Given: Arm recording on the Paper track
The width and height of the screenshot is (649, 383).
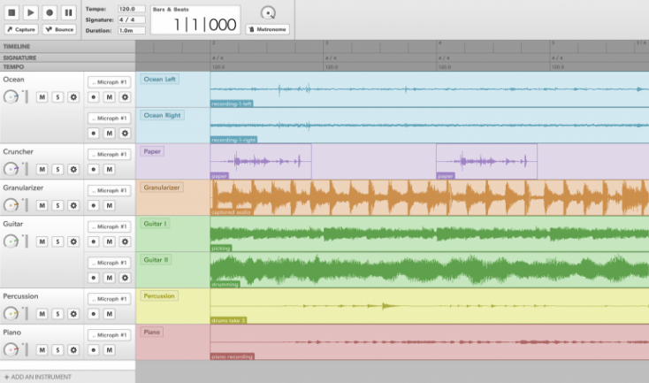Looking at the screenshot, I should (x=93, y=169).
